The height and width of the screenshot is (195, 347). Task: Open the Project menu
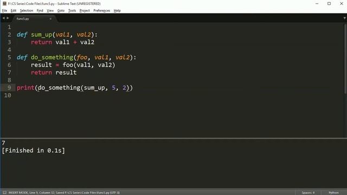tap(85, 11)
